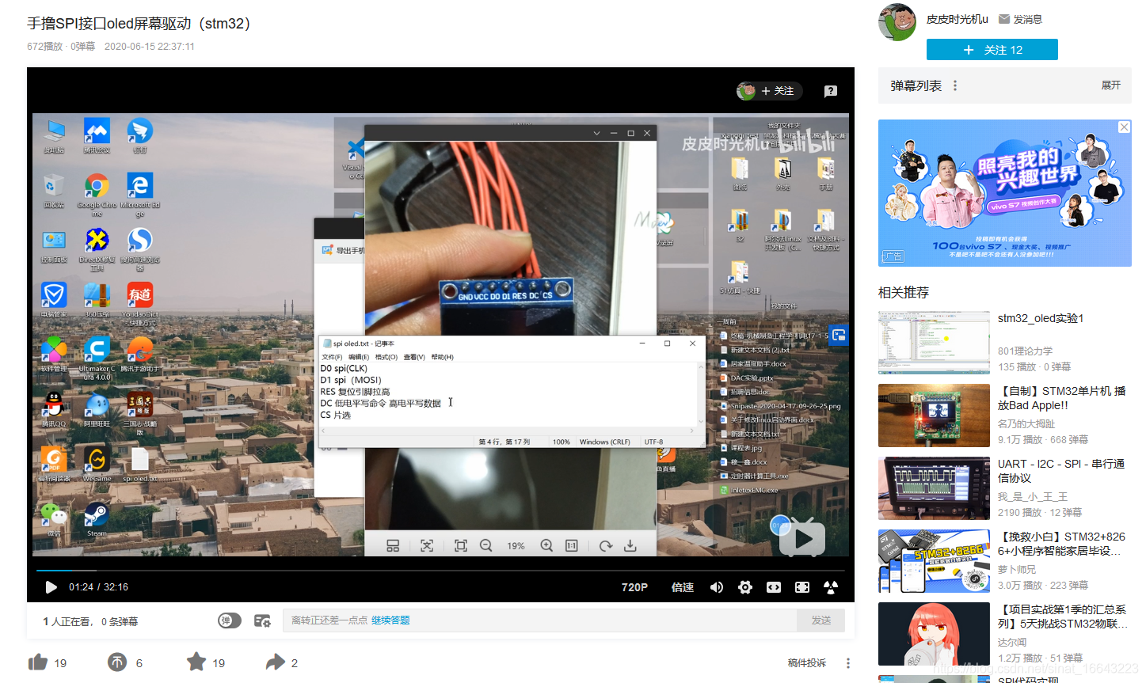1146x683 pixels.
Task: Click the 发送 send button
Action: pos(821,620)
